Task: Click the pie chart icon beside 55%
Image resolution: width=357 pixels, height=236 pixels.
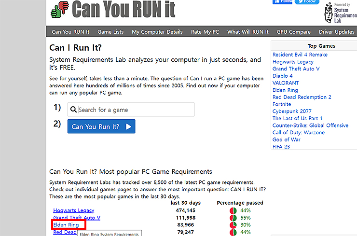Action: tap(233, 218)
